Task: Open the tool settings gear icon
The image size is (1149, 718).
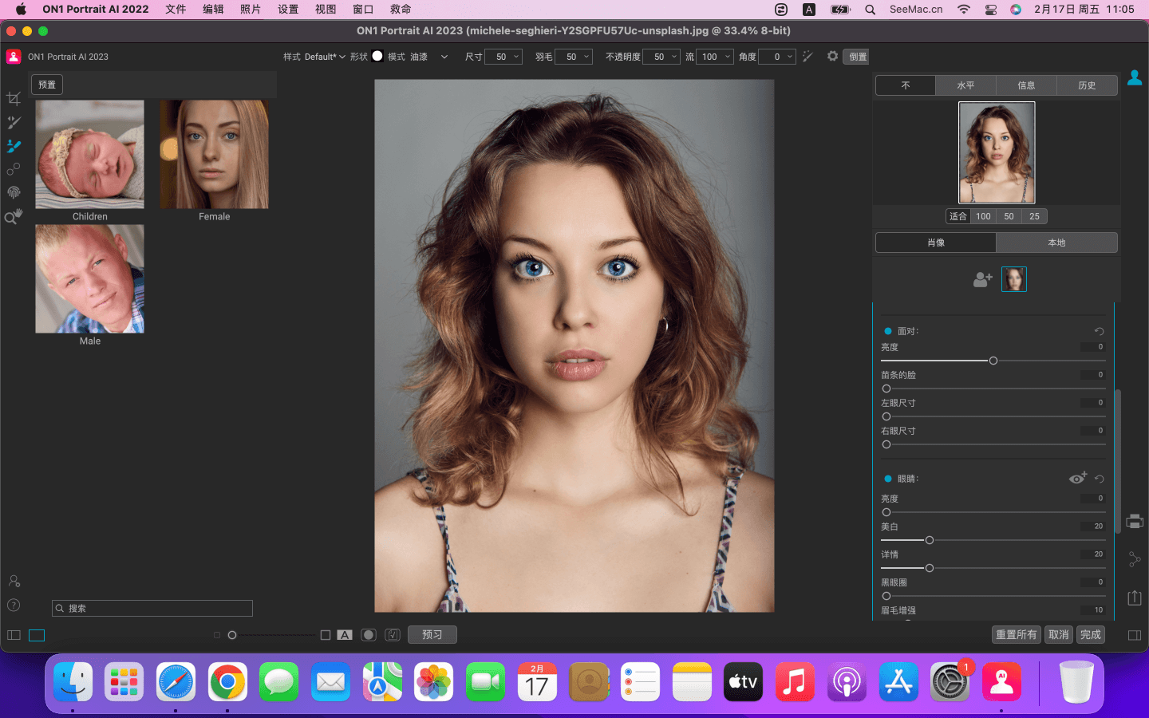Action: coord(832,57)
